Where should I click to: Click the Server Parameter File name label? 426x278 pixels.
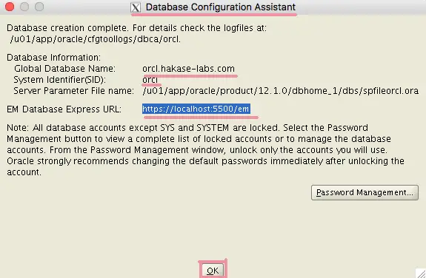[73, 91]
